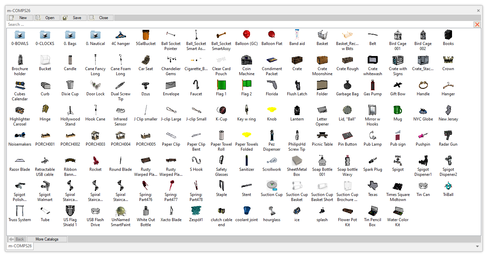Image resolution: width=488 pixels, height=254 pixels.
Task: Choose the Rocket catalog item
Action: coord(95,161)
